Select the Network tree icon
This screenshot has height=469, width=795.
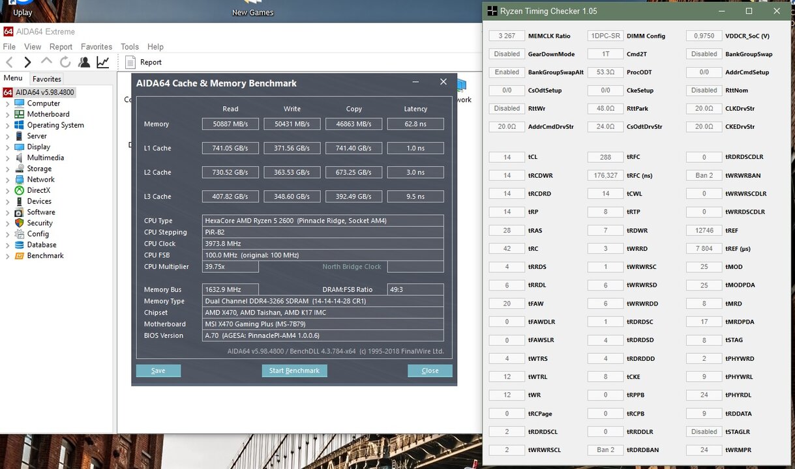point(19,179)
